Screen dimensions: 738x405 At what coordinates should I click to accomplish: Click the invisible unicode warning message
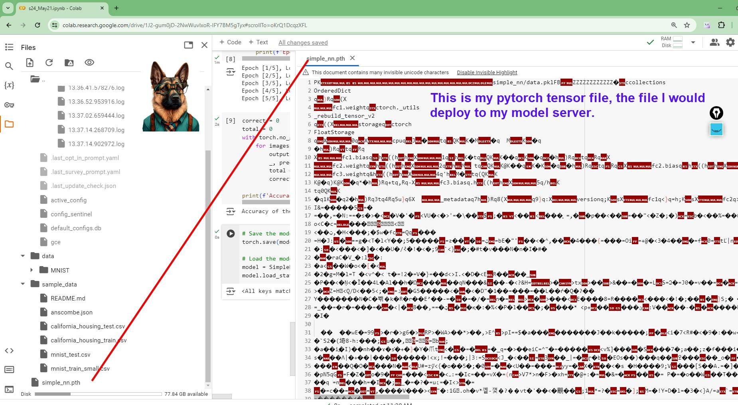(x=380, y=72)
